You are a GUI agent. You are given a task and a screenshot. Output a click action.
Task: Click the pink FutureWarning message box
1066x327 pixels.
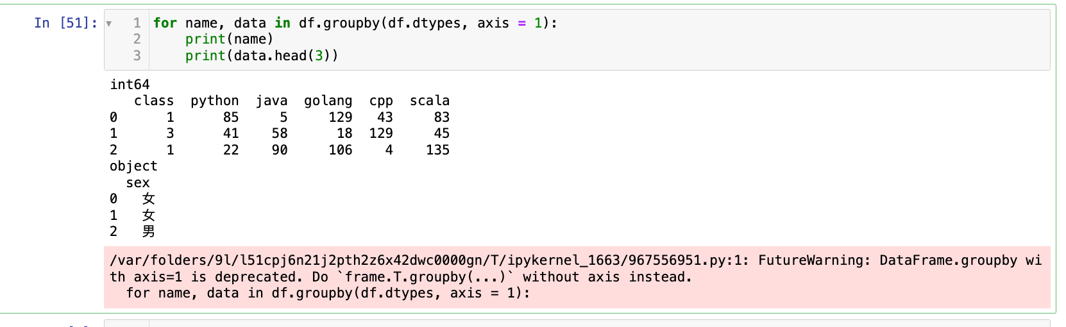click(x=576, y=277)
